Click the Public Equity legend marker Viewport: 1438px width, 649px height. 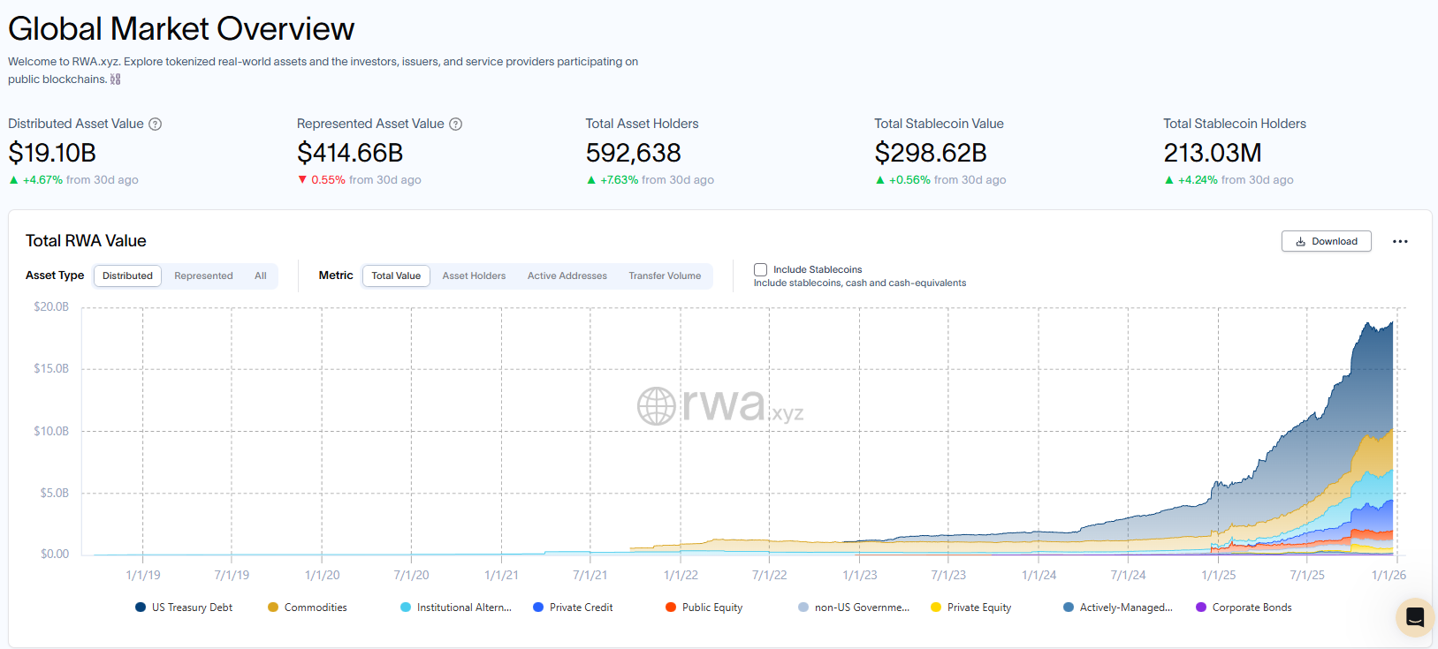coord(671,607)
